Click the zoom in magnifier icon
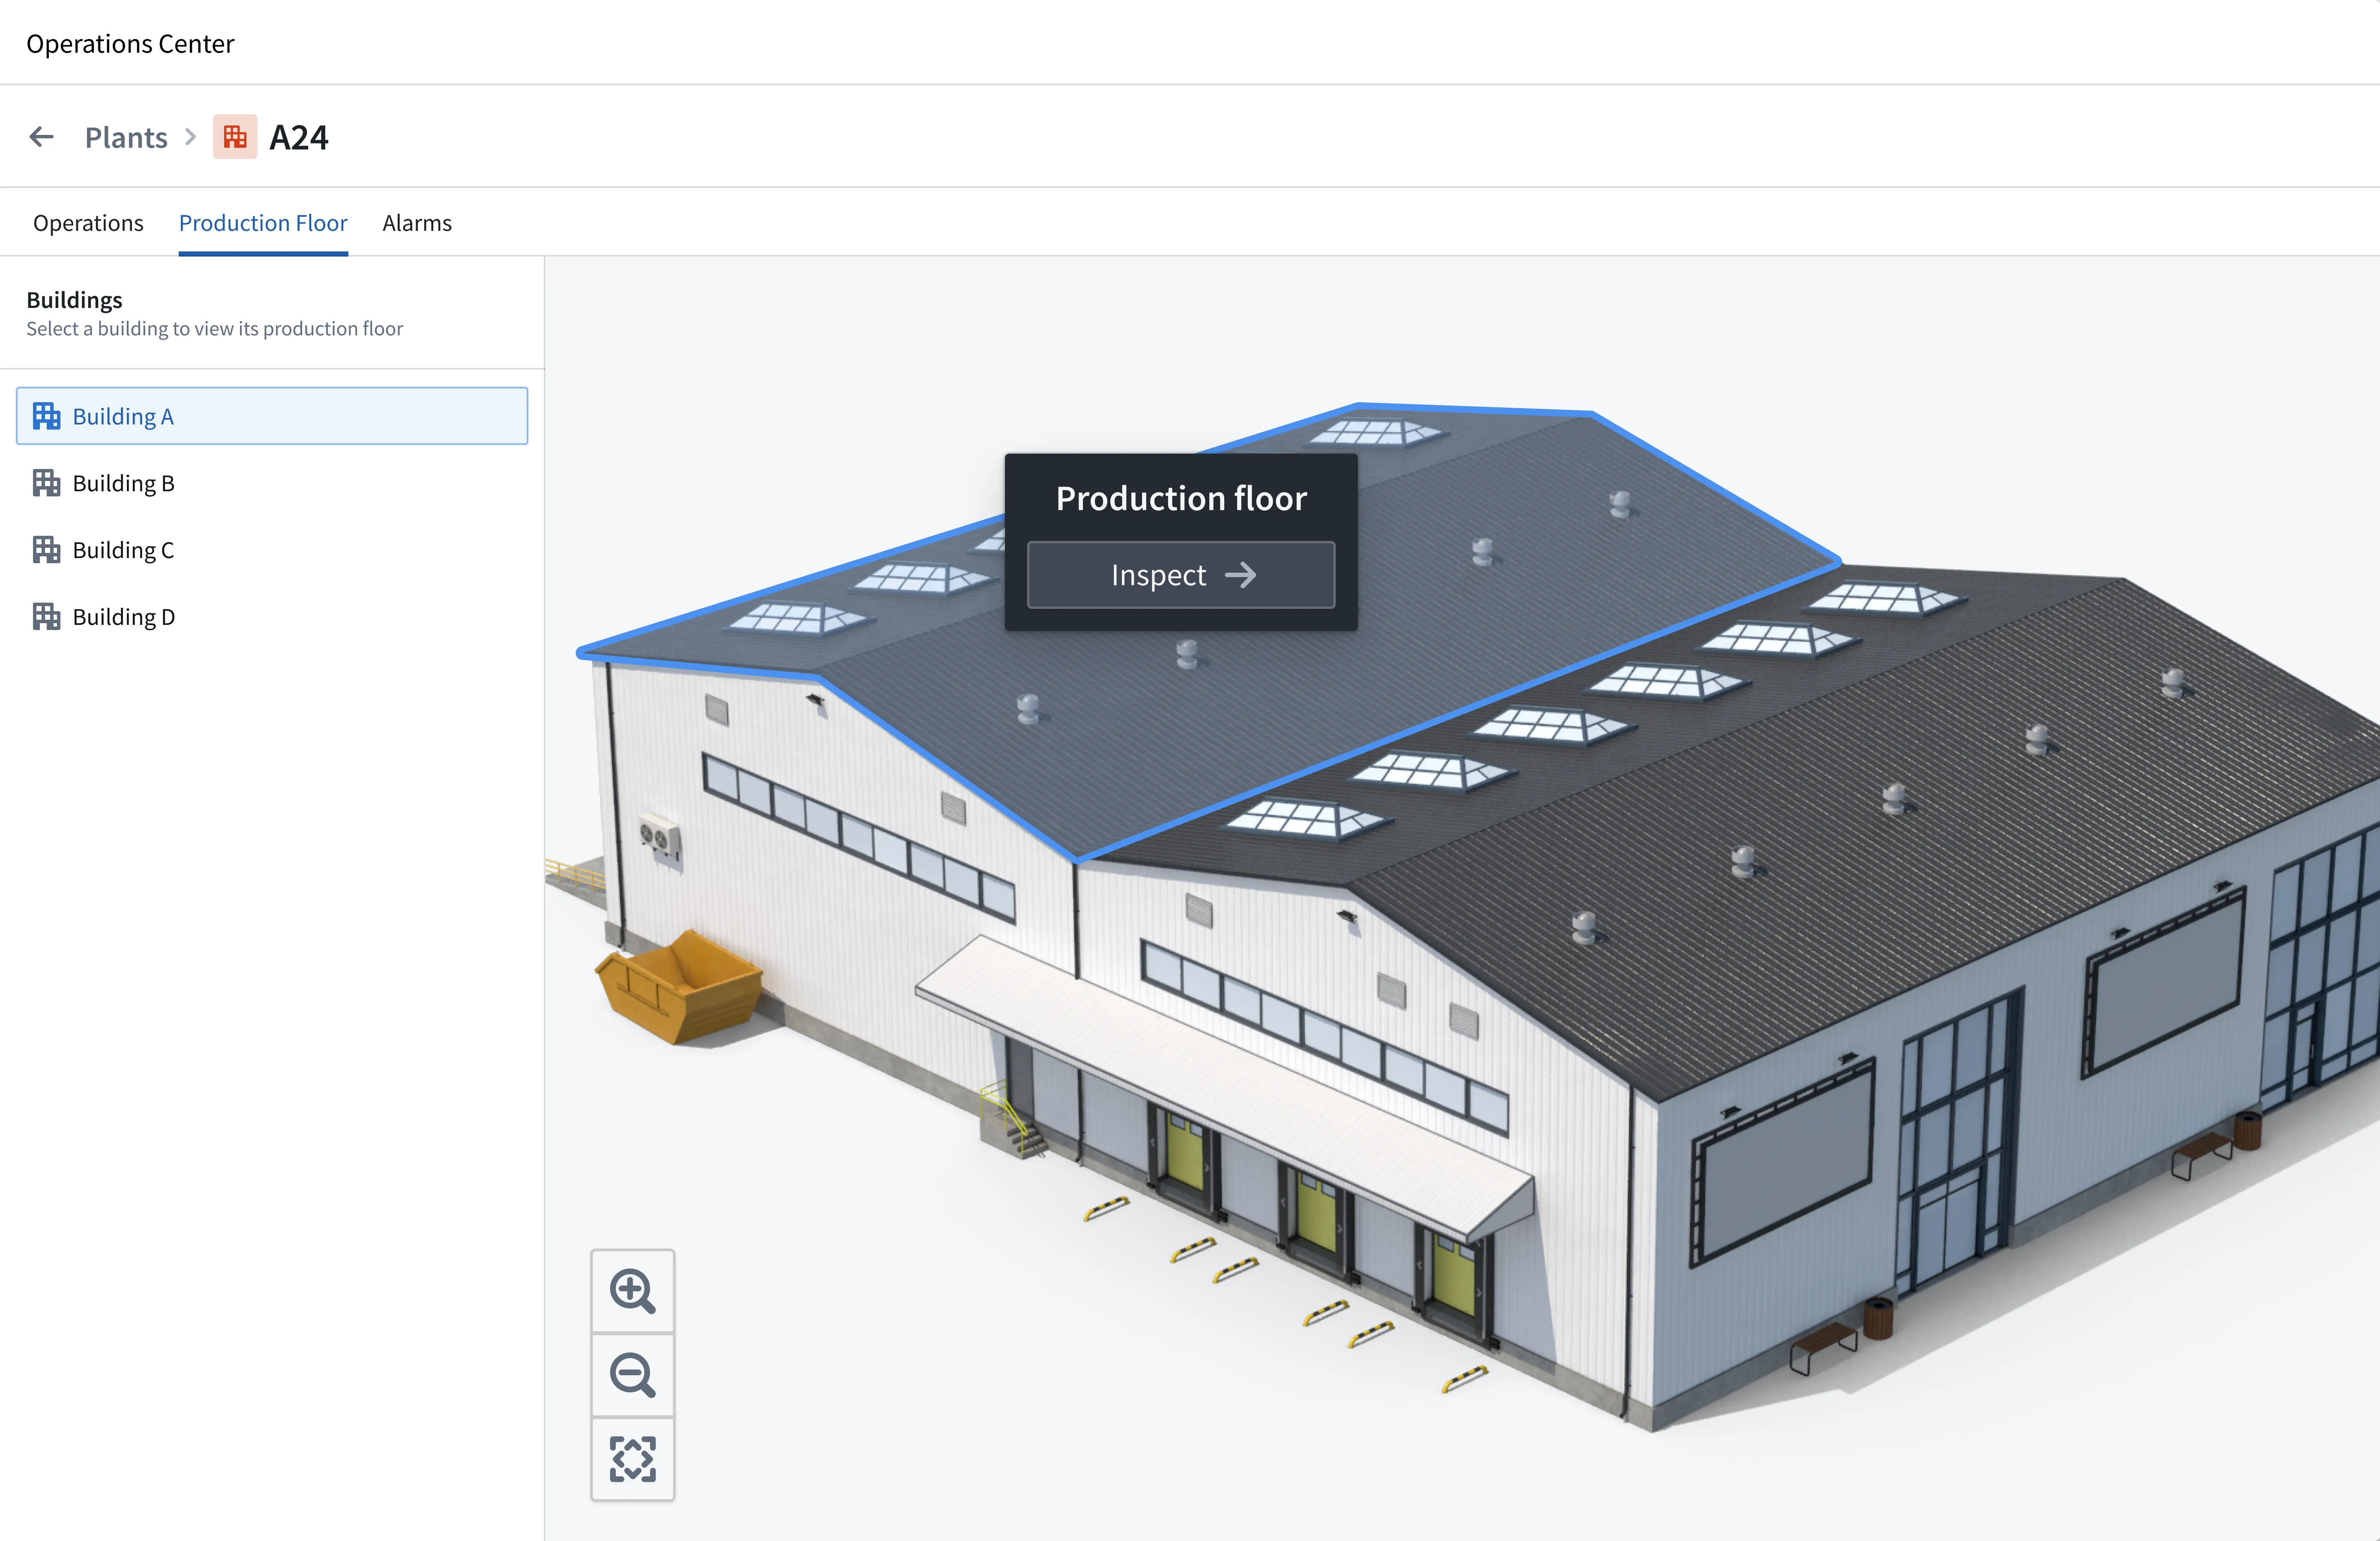The width and height of the screenshot is (2380, 1541). pyautogui.click(x=632, y=1290)
